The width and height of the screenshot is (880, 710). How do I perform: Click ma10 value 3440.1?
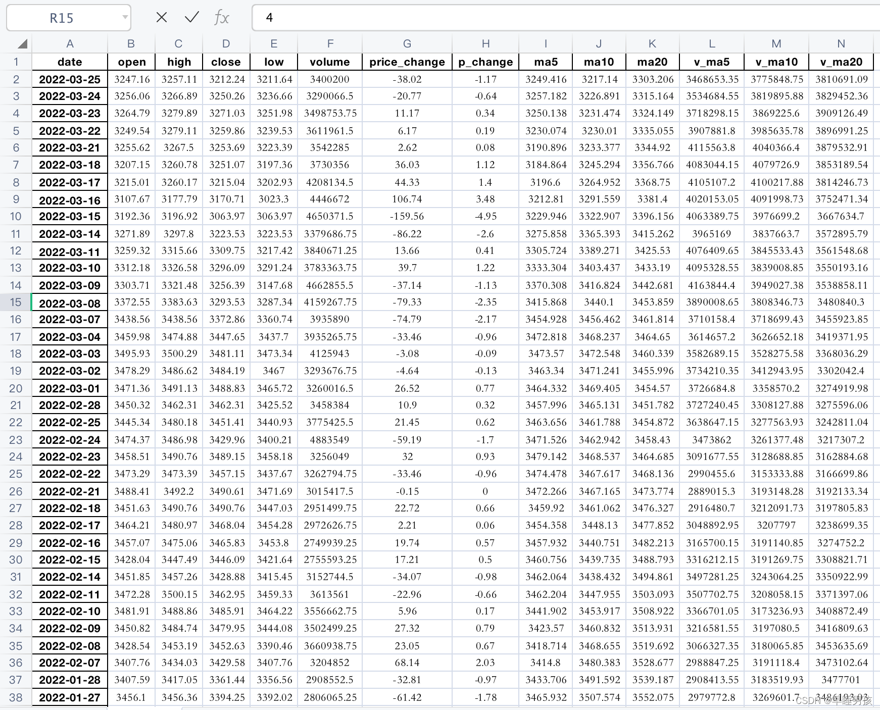[599, 302]
